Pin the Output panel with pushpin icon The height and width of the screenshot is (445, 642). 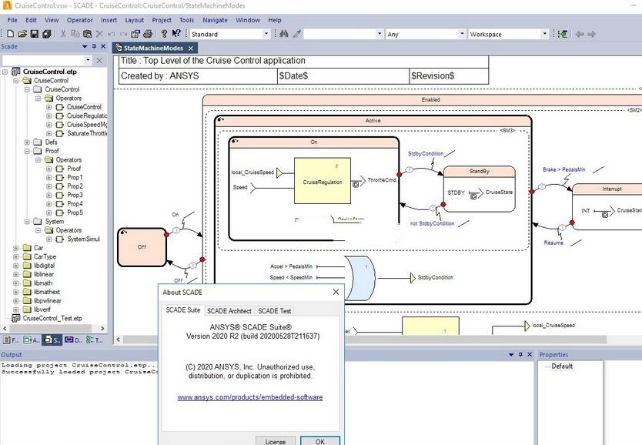click(520, 354)
